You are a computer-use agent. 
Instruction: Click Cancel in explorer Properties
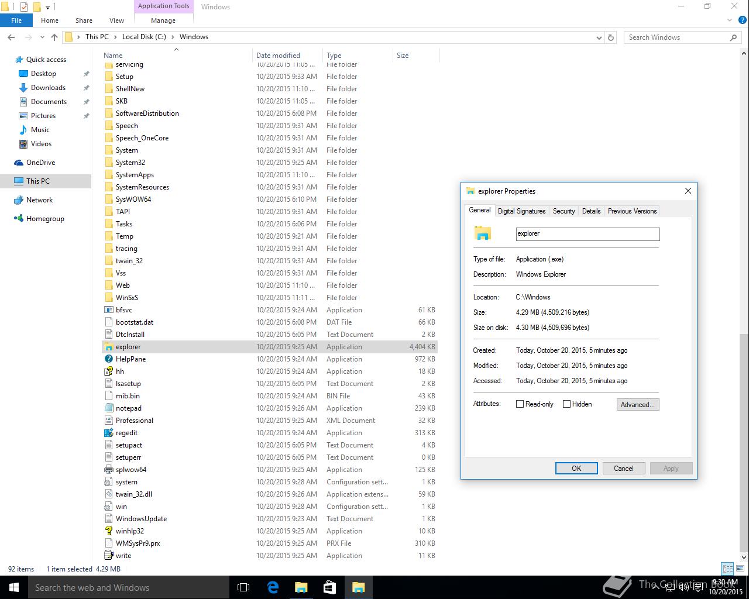click(x=623, y=469)
